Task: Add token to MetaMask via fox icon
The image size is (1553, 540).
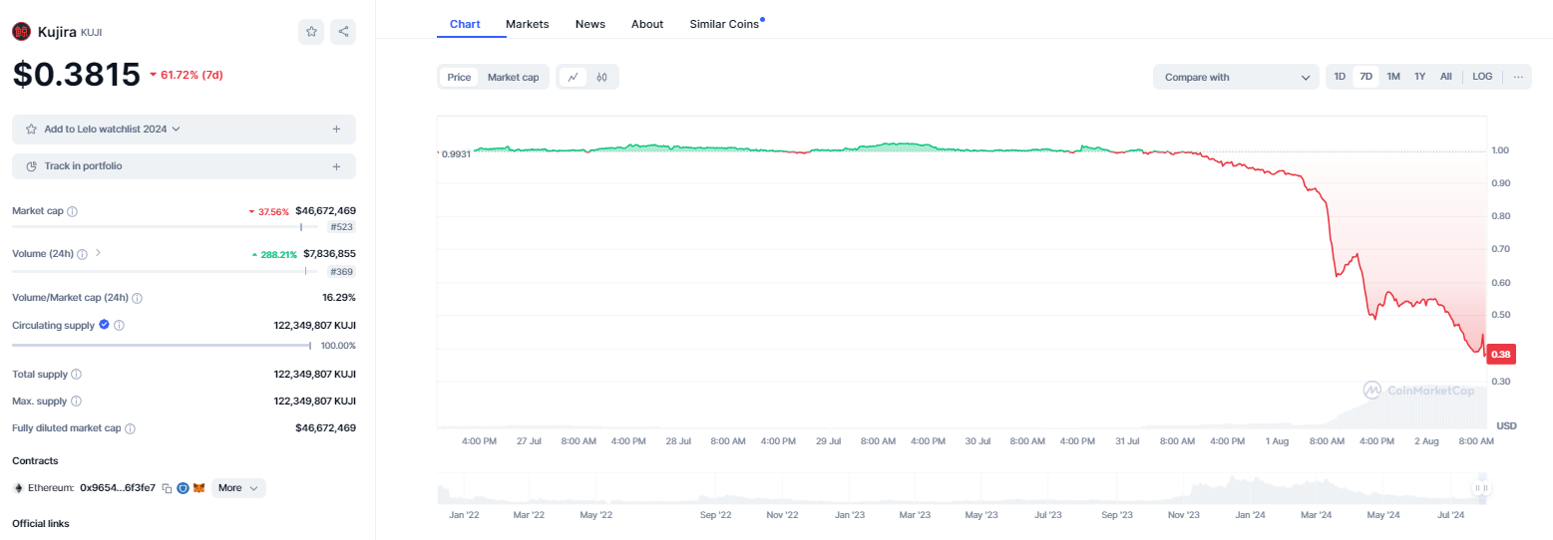Action: tap(198, 488)
